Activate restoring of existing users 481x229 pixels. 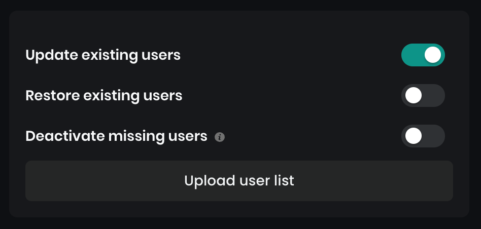pos(423,96)
